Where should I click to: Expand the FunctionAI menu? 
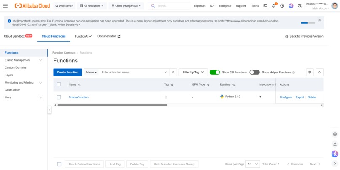[83, 36]
